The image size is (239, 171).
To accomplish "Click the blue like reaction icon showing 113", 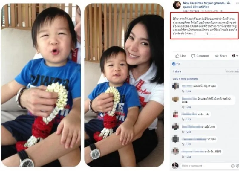I will [x=174, y=64].
